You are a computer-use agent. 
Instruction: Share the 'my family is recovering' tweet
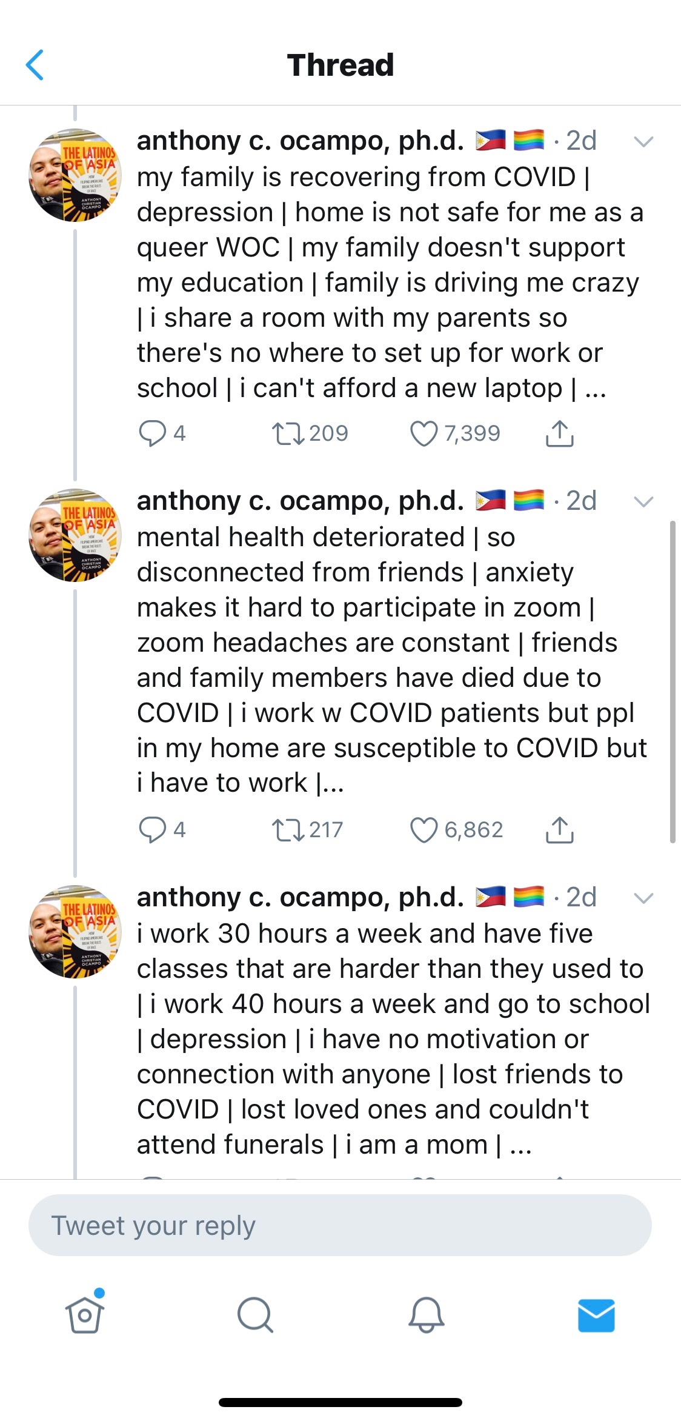pyautogui.click(x=559, y=433)
